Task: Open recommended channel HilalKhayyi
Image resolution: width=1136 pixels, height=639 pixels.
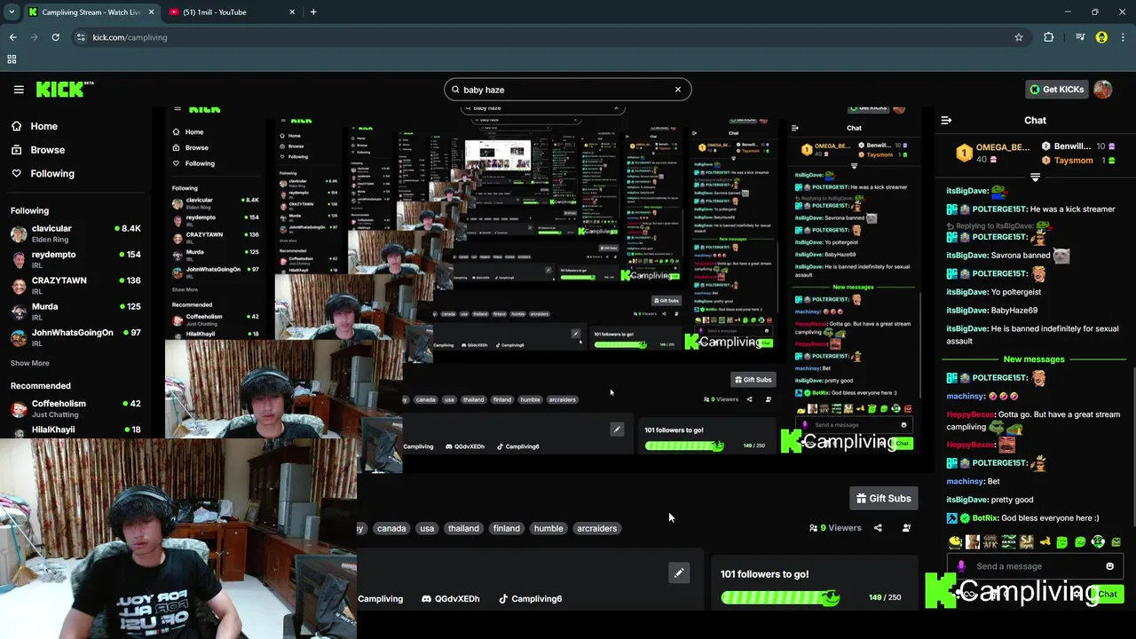Action: (x=75, y=430)
